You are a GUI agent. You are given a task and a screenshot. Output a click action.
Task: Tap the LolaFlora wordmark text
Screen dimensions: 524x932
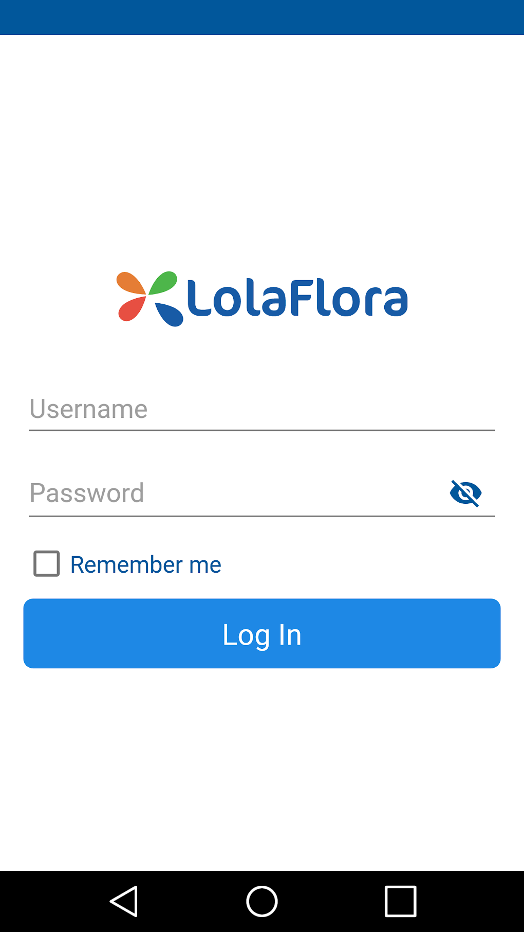pos(297,299)
